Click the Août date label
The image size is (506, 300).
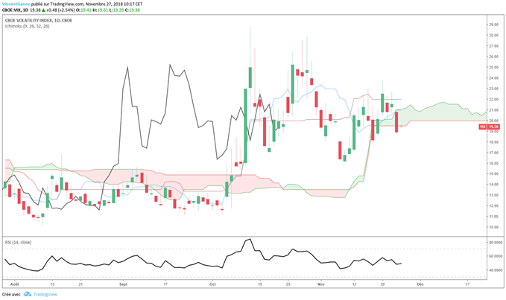14,284
